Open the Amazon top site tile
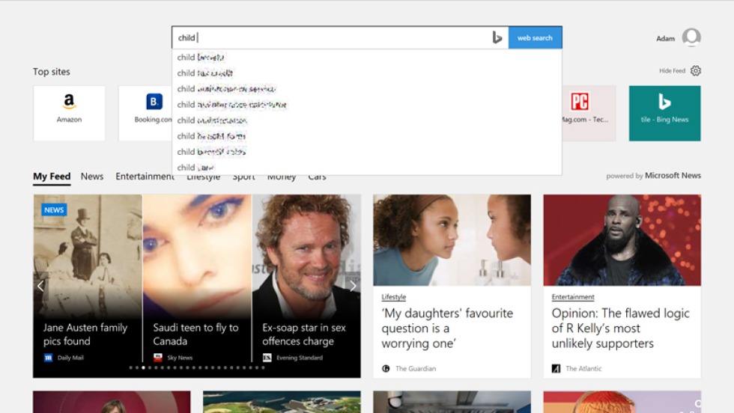The height and width of the screenshot is (413, 734). pos(69,113)
